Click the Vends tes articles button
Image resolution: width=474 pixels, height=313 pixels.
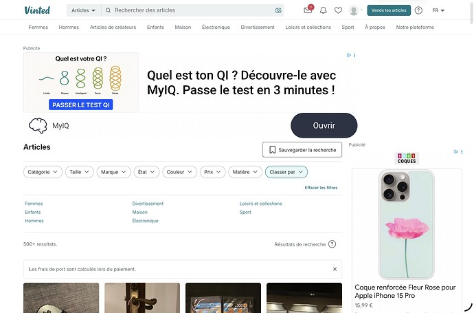[389, 10]
